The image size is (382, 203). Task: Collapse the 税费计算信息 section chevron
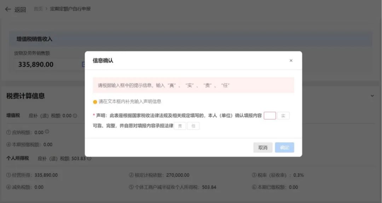coord(372,96)
